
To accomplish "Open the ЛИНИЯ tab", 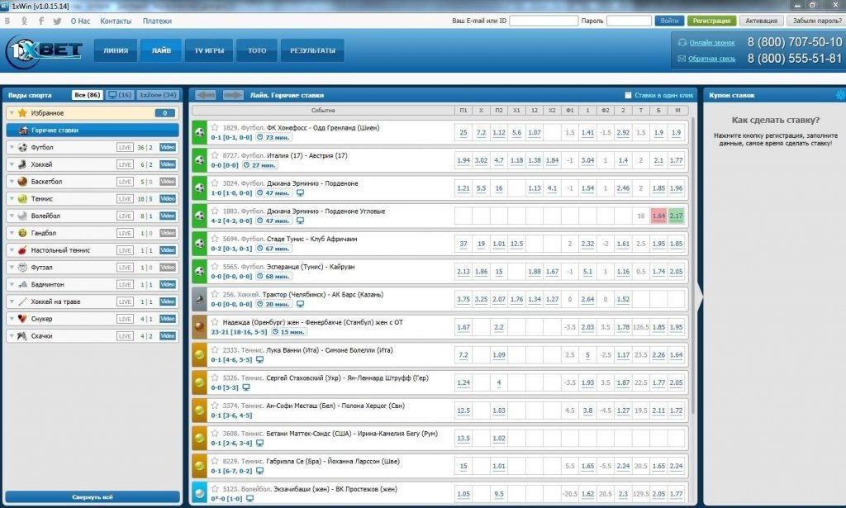I will coord(116,50).
